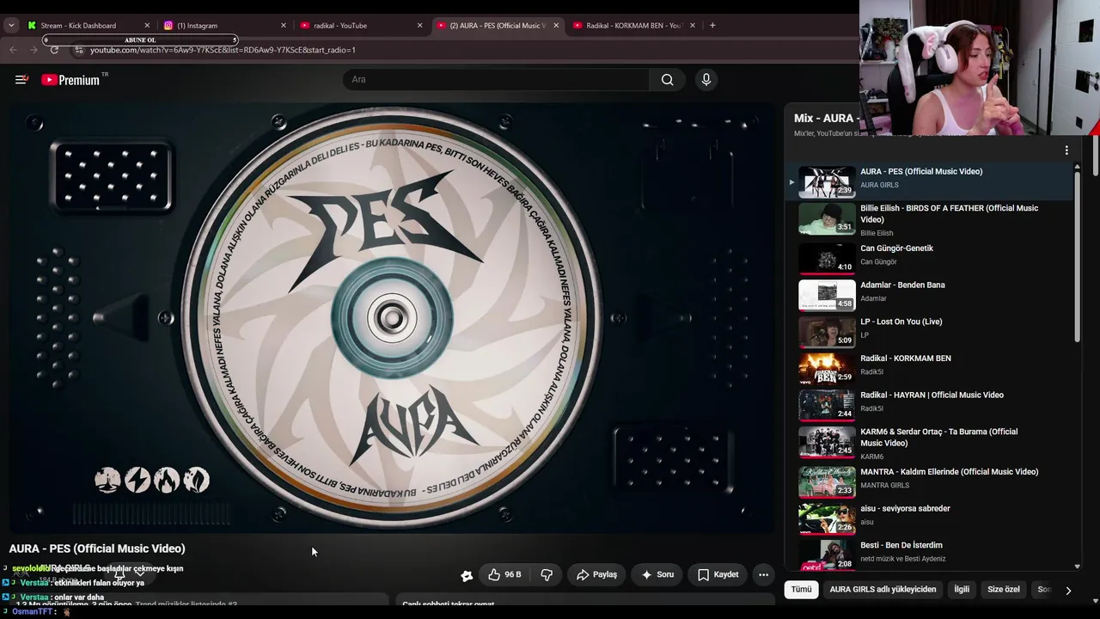Click the video title below the player
Screen dimensions: 1100x619
pyautogui.click(x=97, y=549)
